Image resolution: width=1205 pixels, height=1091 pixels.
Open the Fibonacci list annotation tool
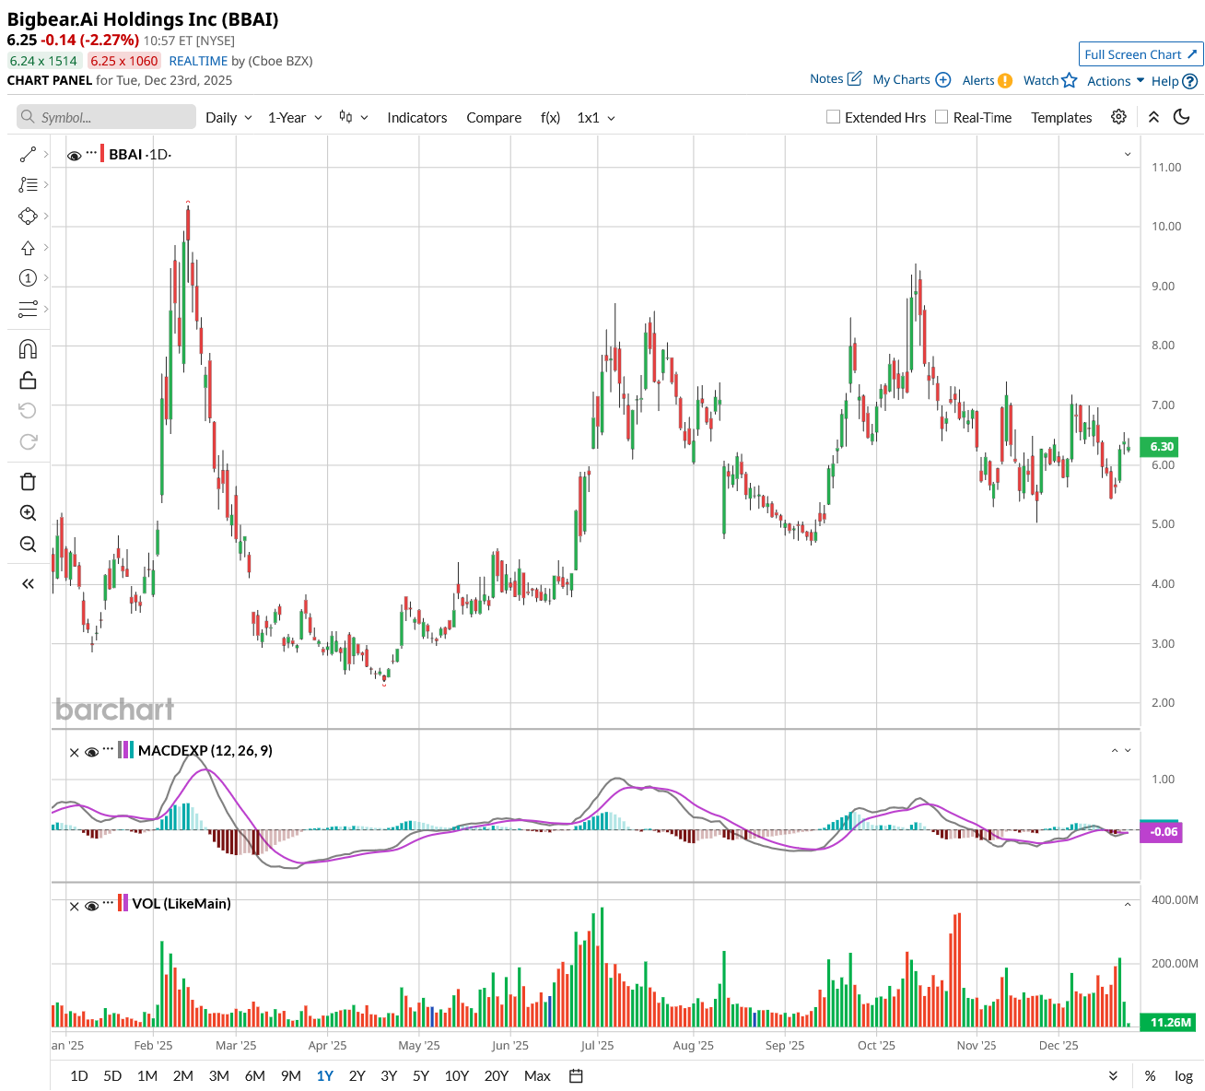pyautogui.click(x=28, y=185)
